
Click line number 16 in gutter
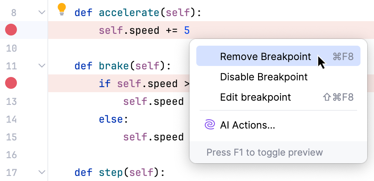click(11, 155)
